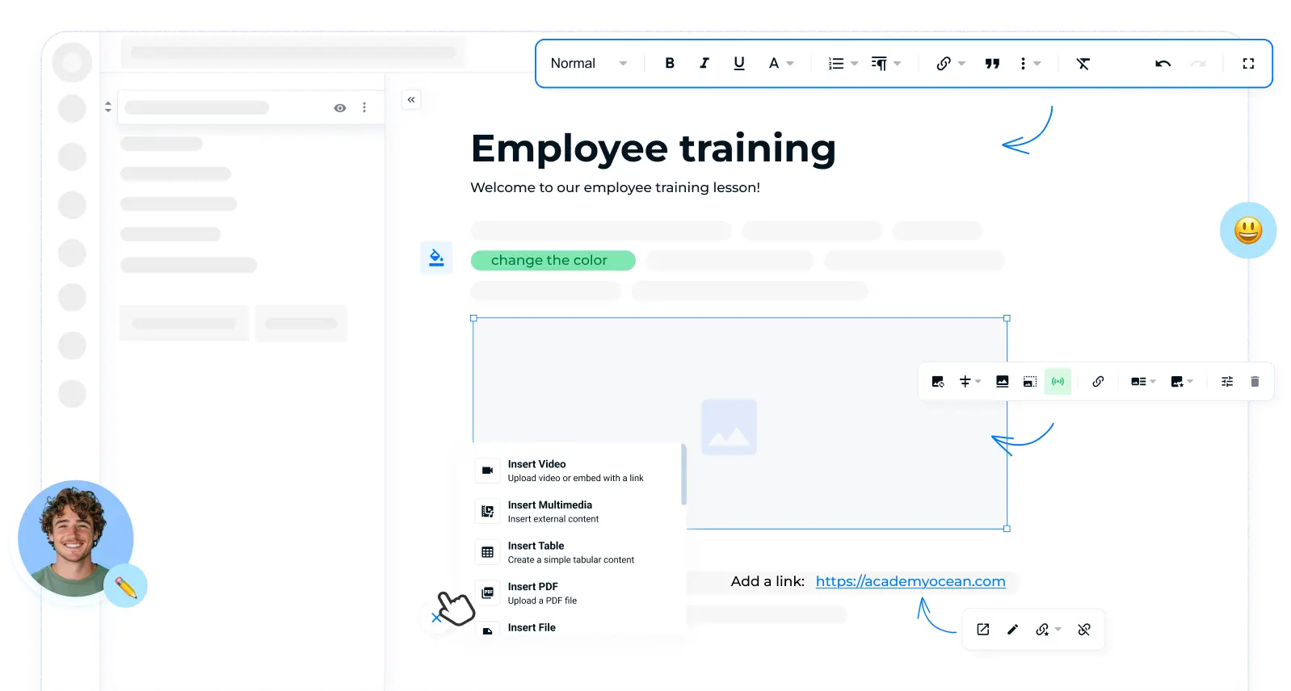Toggle block quote formatting

coord(992,63)
